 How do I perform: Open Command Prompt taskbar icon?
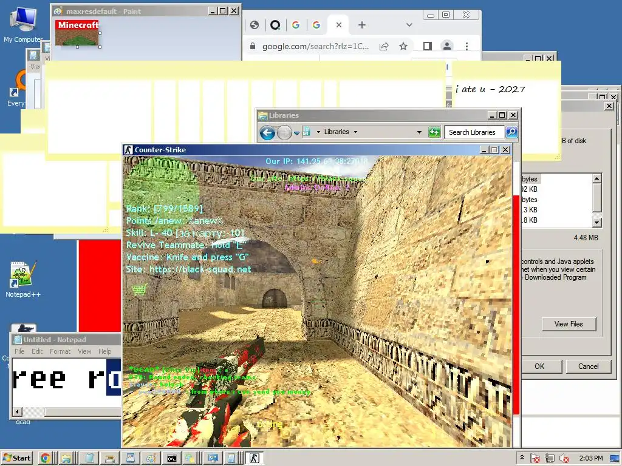click(171, 458)
